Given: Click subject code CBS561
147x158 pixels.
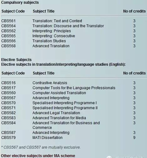Looking at the screenshot, I should [x=8, y=21].
